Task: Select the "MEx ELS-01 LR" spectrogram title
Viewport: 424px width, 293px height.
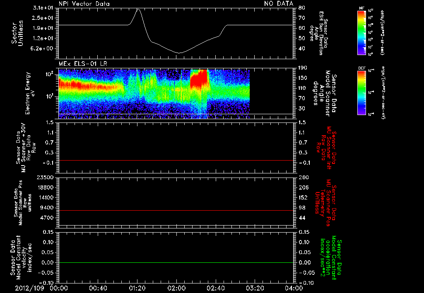Action: [x=83, y=64]
